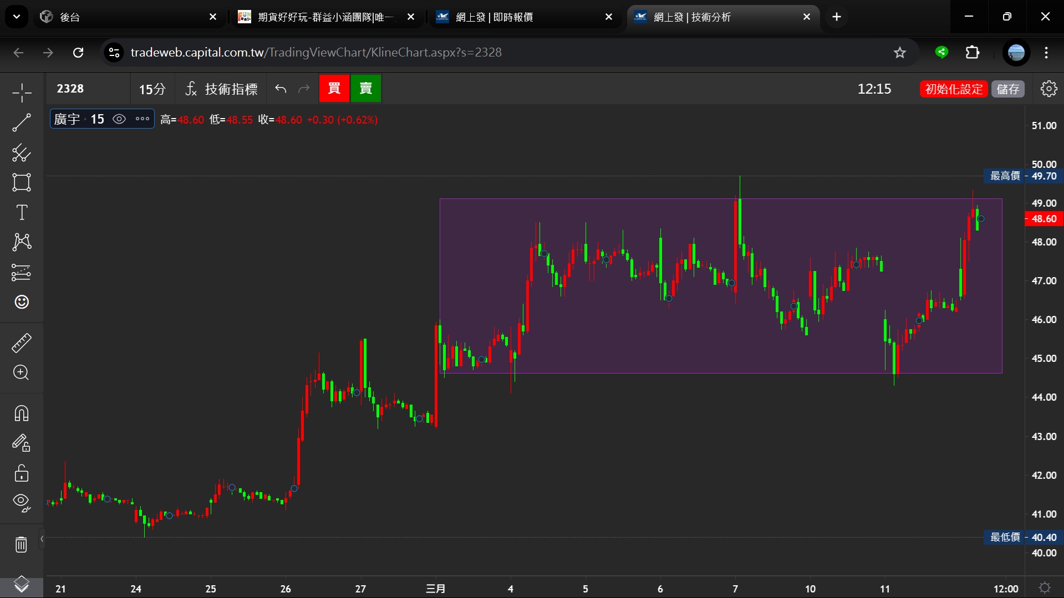Click the trash remove drawings icon
The width and height of the screenshot is (1064, 598).
pos(22,545)
